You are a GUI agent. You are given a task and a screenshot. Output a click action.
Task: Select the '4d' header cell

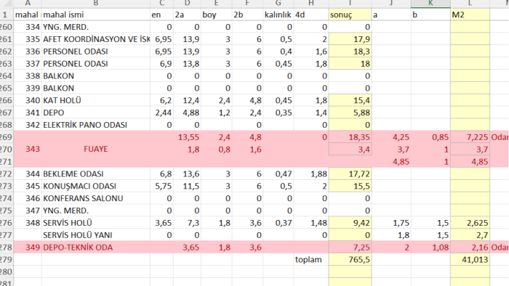(311, 15)
